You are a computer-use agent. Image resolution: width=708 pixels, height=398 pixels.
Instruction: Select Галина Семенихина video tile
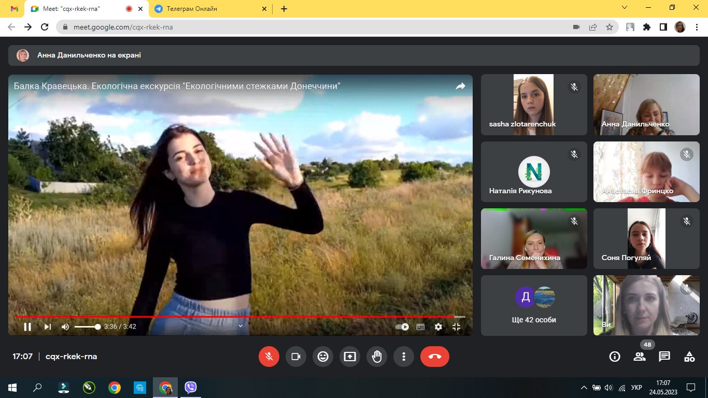pos(534,238)
